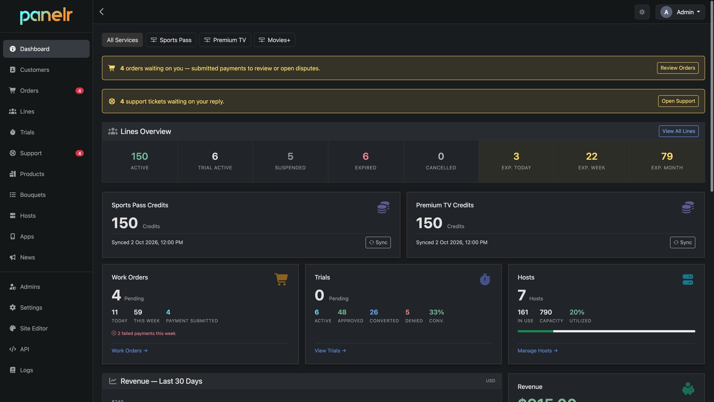
Task: Sync the Sports Pass Credits
Action: click(x=378, y=242)
